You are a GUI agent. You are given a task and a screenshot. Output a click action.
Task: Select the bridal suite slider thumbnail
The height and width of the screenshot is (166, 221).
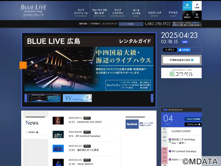[77, 98]
